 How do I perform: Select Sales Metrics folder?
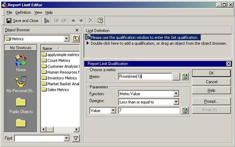[x=56, y=89]
